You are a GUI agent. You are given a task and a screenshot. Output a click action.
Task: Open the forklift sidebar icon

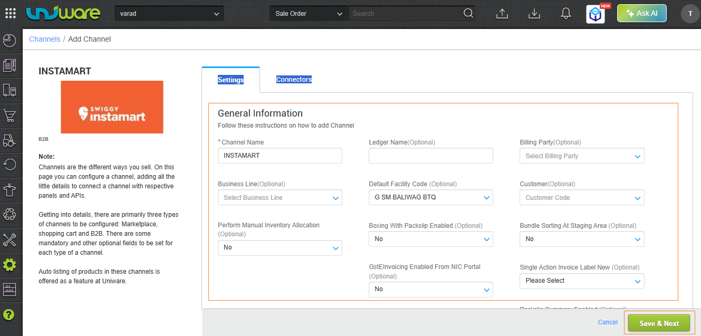click(x=10, y=140)
